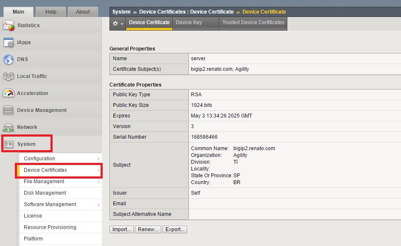Image resolution: width=401 pixels, height=246 pixels.
Task: Click the Acceleration gauge icon
Action: pyautogui.click(x=8, y=93)
